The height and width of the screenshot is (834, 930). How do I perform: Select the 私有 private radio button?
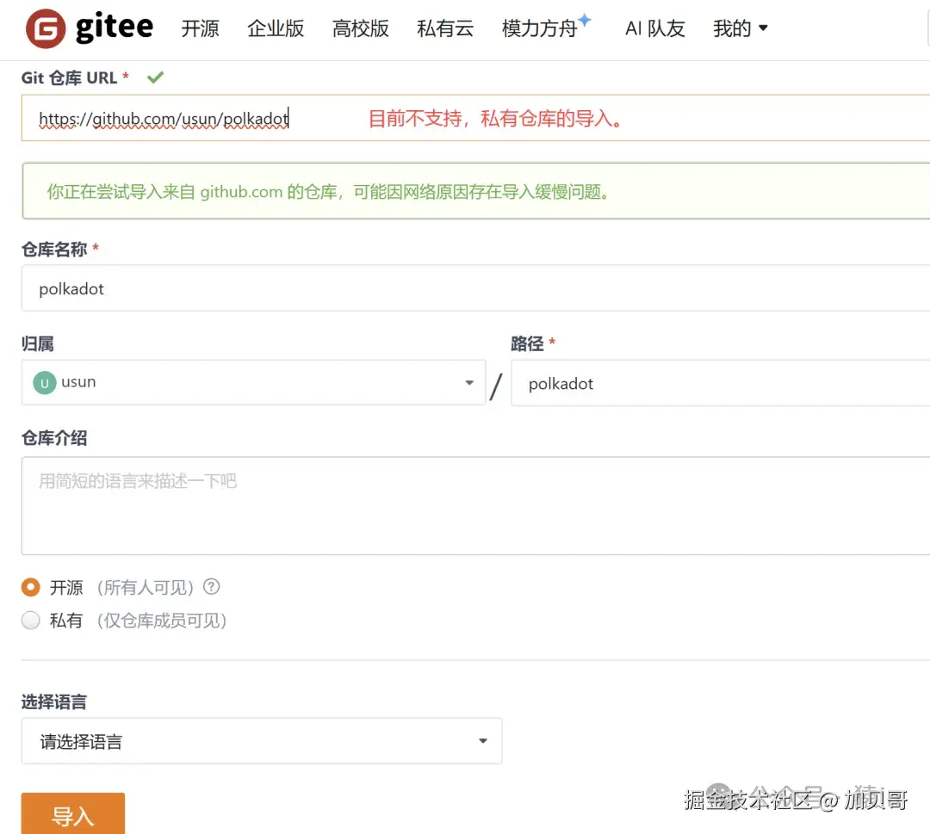(31, 620)
